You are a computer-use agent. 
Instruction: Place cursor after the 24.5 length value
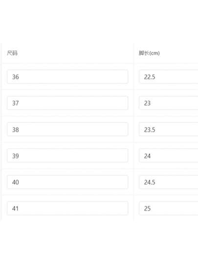click(155, 182)
